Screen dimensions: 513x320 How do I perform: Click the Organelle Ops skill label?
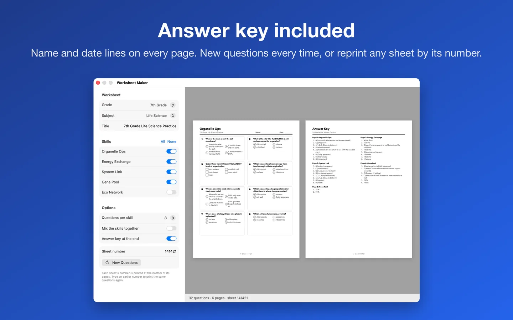click(114, 151)
